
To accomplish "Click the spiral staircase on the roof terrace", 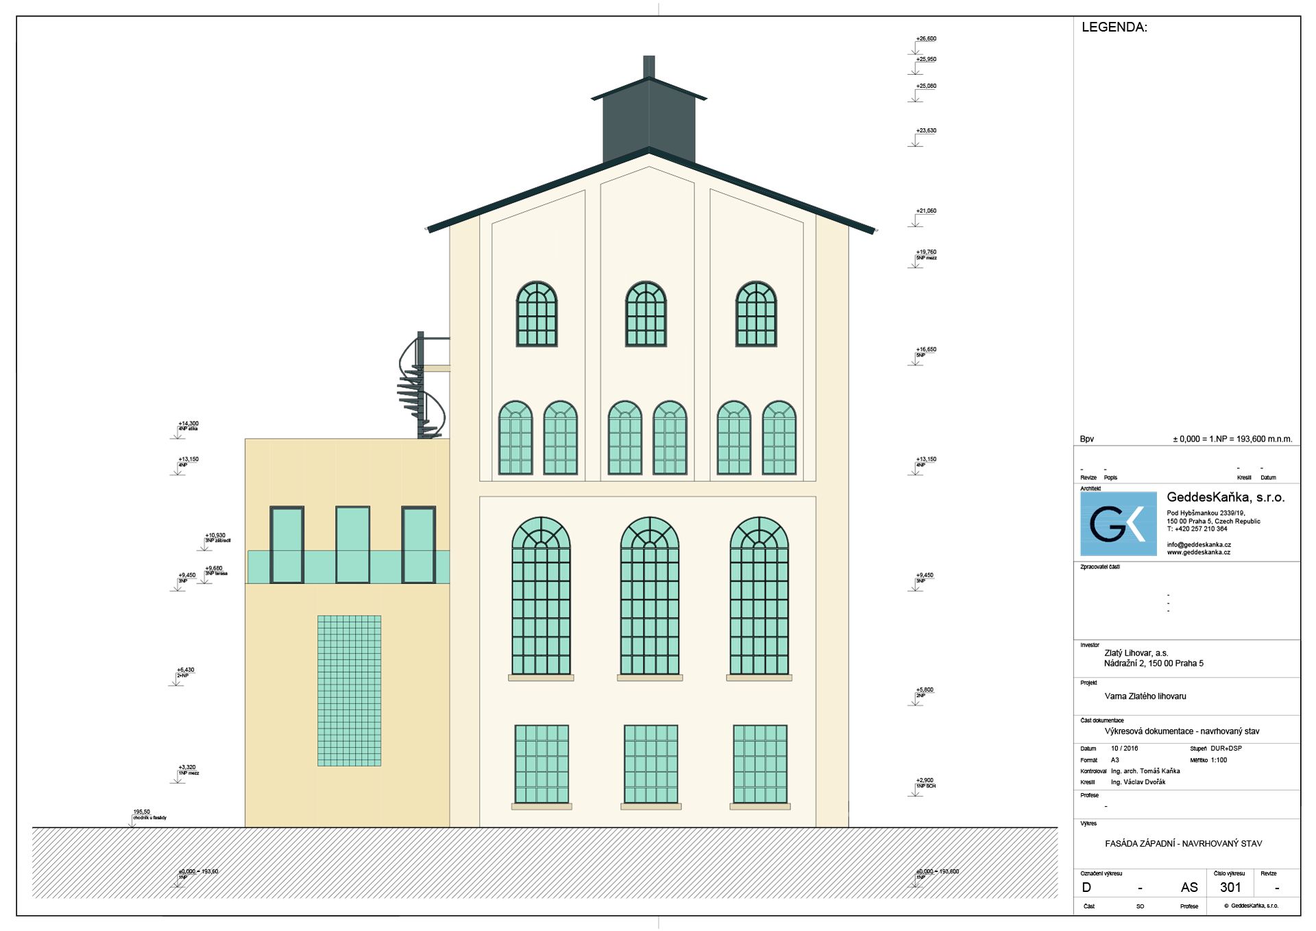I will 420,389.
